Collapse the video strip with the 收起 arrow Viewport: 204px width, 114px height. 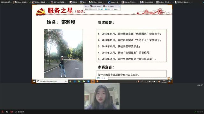point(200,85)
